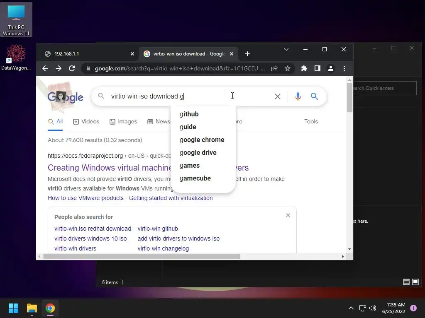
Task: Open a new Chrome tab
Action: coord(247,54)
